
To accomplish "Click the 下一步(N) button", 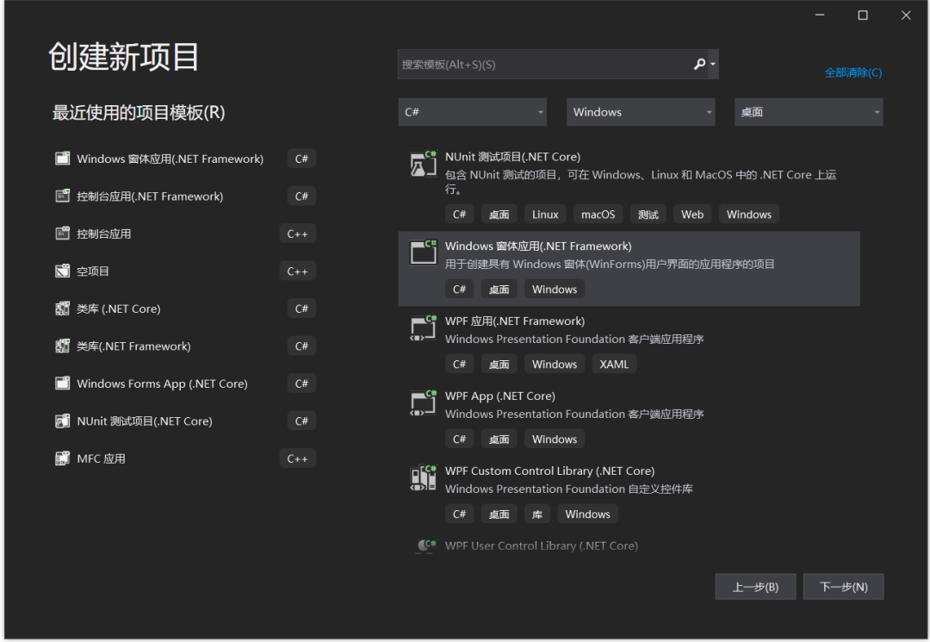I will tap(843, 587).
